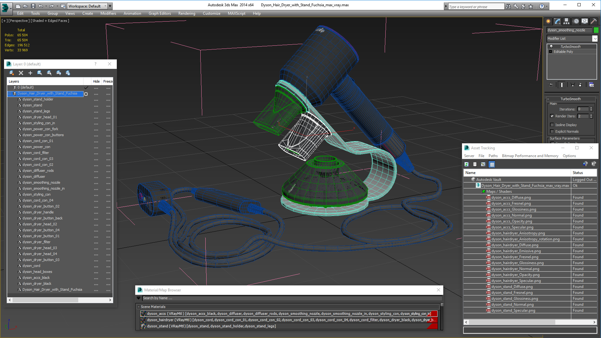
Task: Open the Help question mark dropdown
Action: pos(547,6)
